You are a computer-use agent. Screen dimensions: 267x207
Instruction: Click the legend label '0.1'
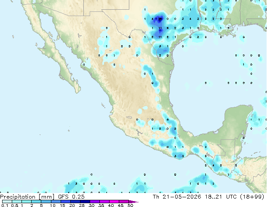5,205
